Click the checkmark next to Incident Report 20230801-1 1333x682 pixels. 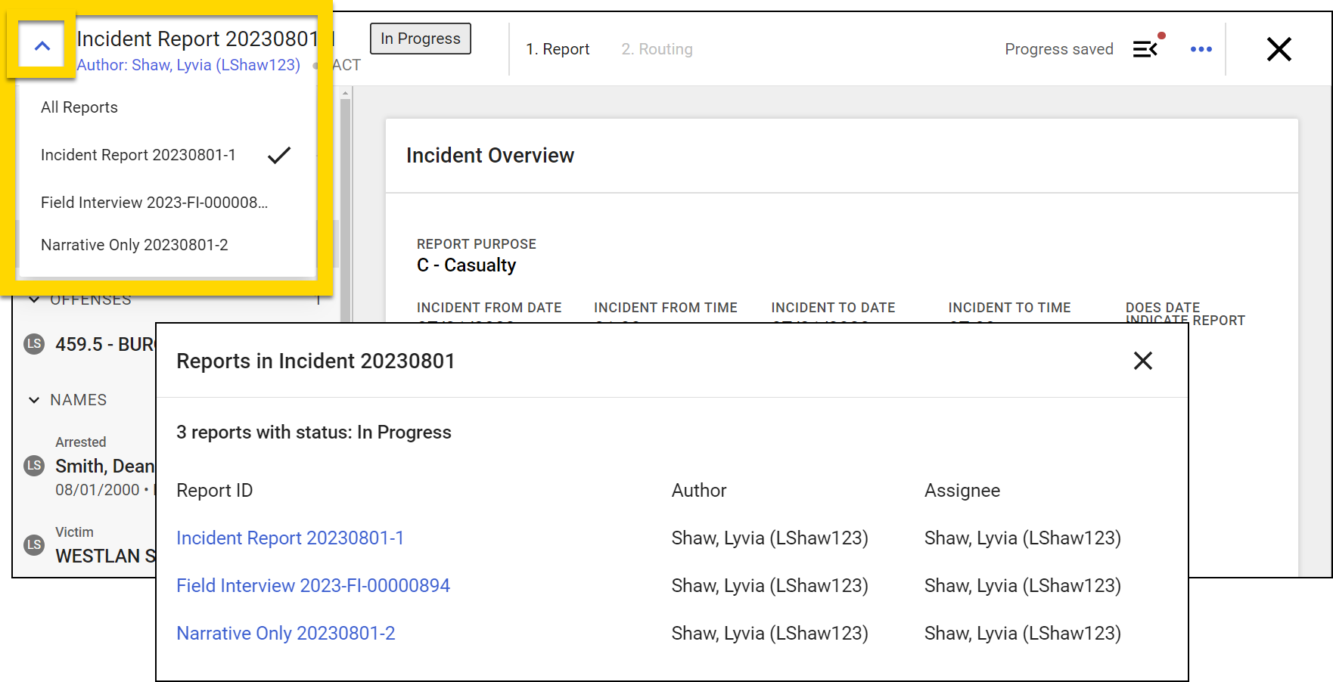pos(278,154)
